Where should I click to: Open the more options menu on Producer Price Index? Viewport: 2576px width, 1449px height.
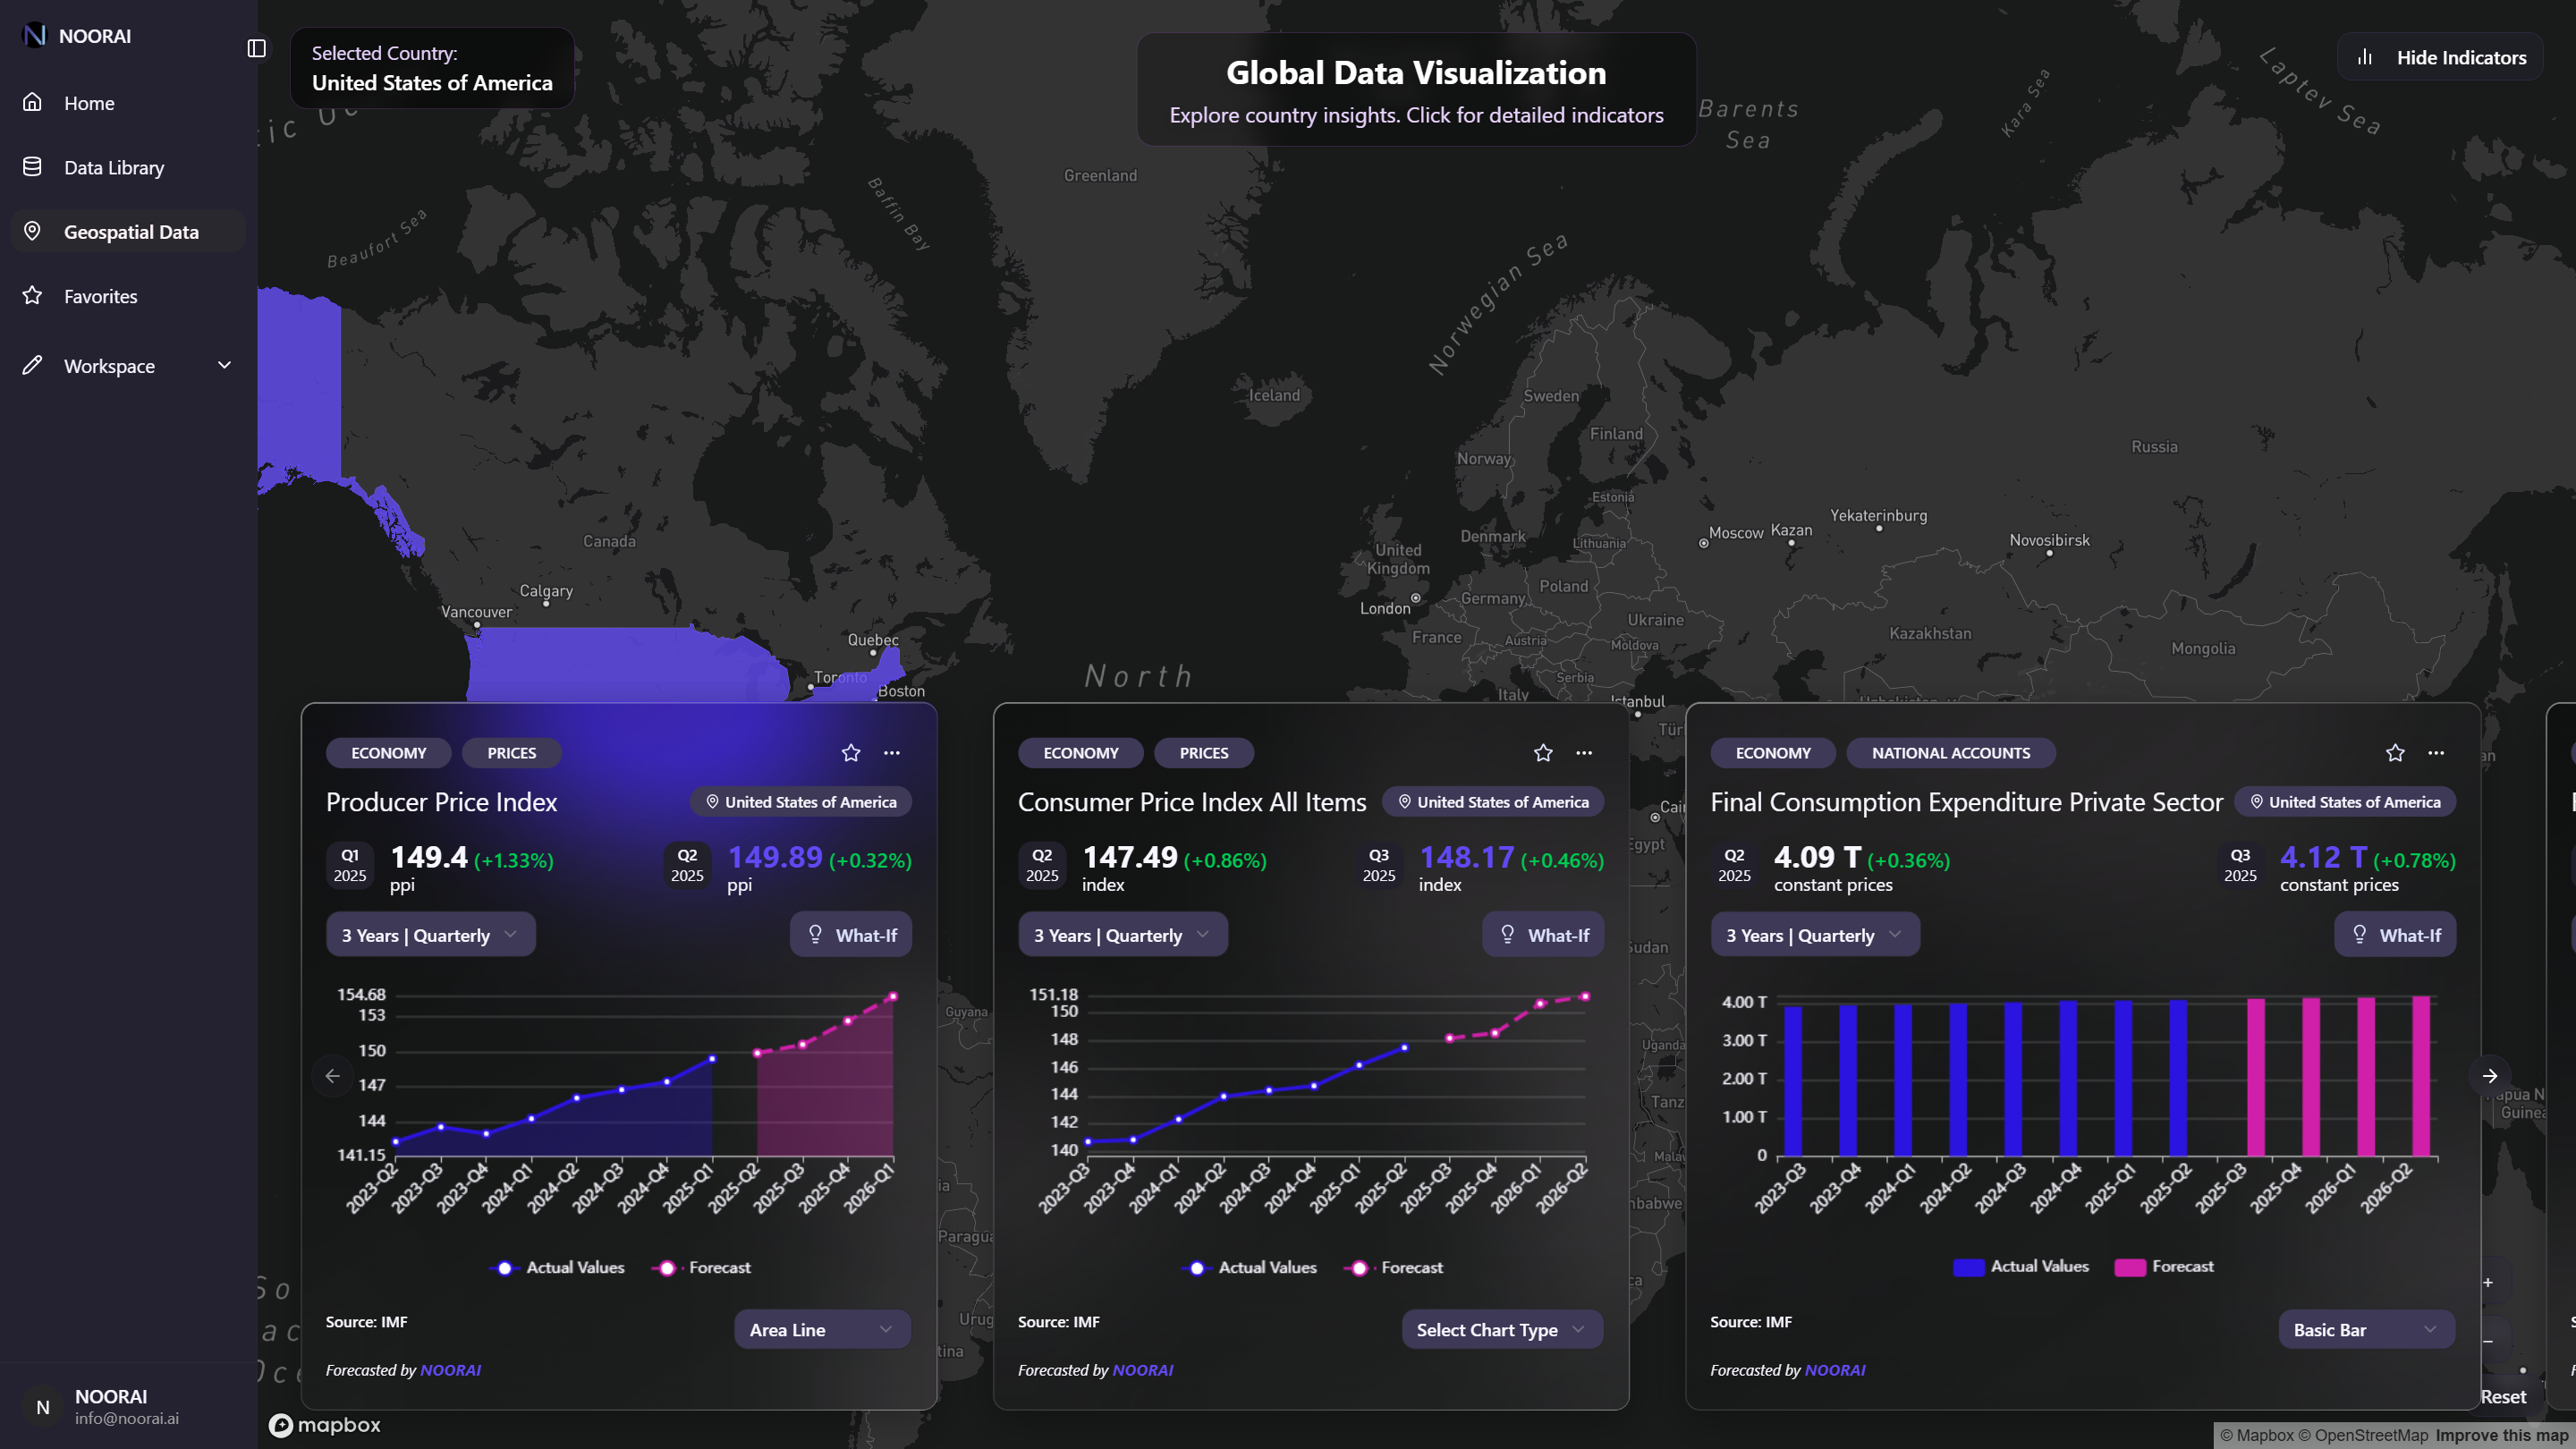[x=891, y=752]
